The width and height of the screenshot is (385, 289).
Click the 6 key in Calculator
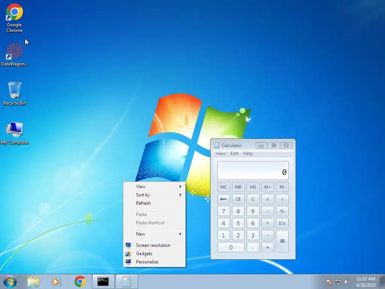click(253, 223)
